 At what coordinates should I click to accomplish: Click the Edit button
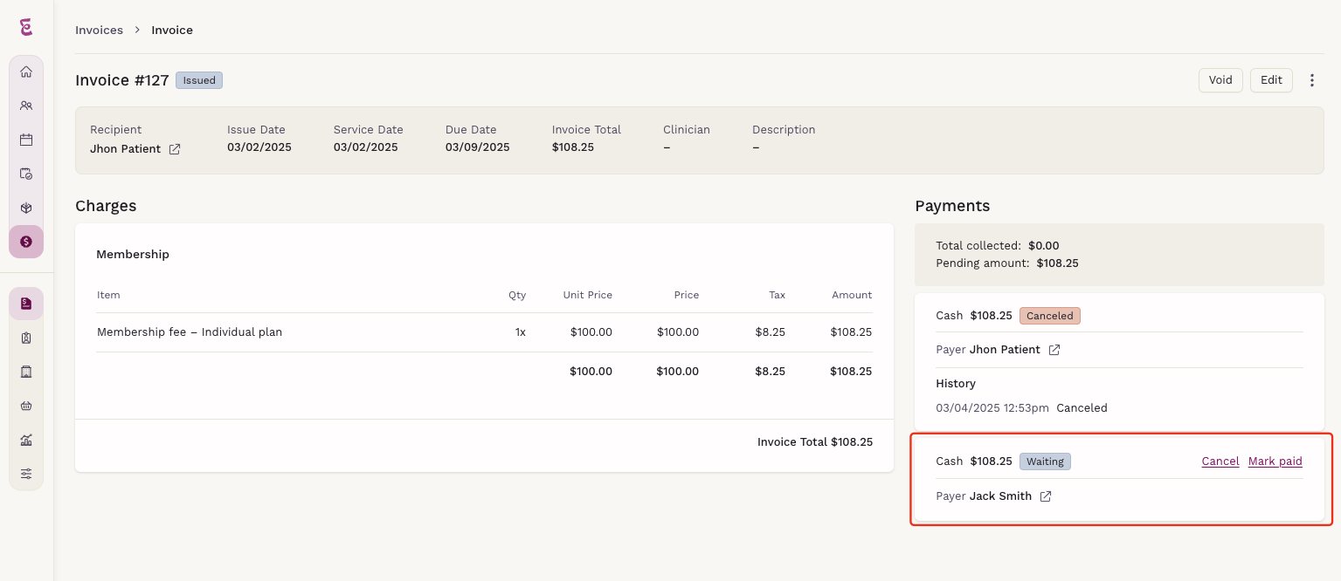(x=1271, y=80)
